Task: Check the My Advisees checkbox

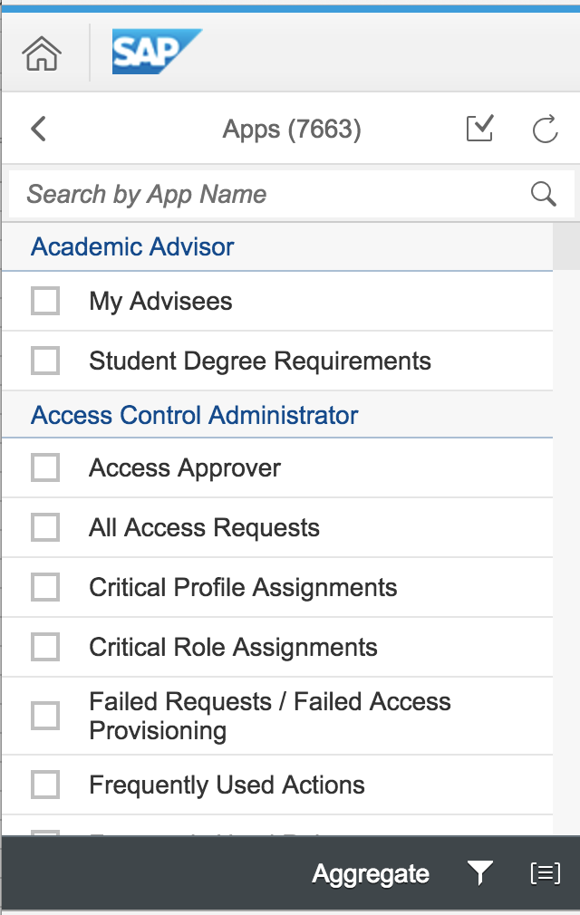Action: (x=45, y=301)
